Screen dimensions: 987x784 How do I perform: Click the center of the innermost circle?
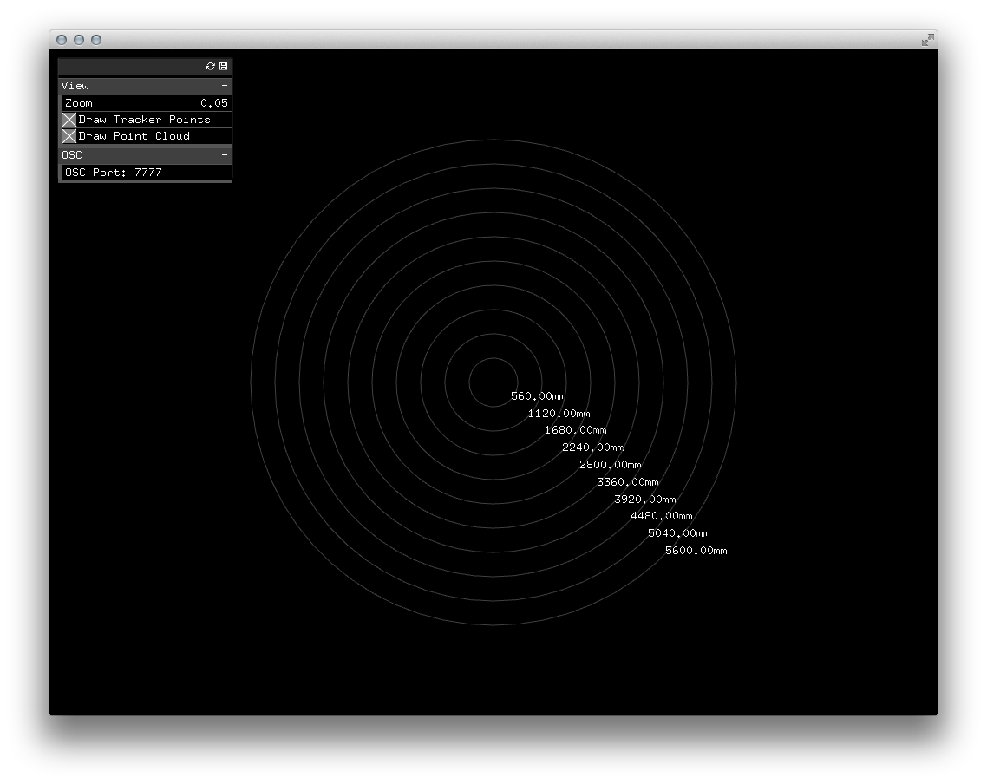coord(493,382)
